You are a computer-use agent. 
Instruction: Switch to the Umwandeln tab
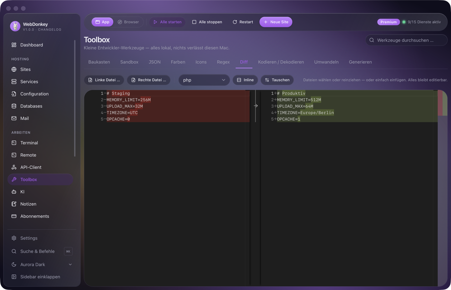click(326, 62)
